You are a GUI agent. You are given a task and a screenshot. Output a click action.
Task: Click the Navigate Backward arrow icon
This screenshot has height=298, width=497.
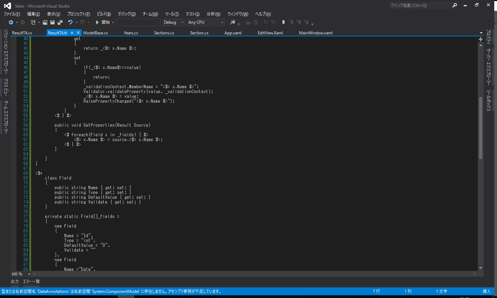[12, 22]
